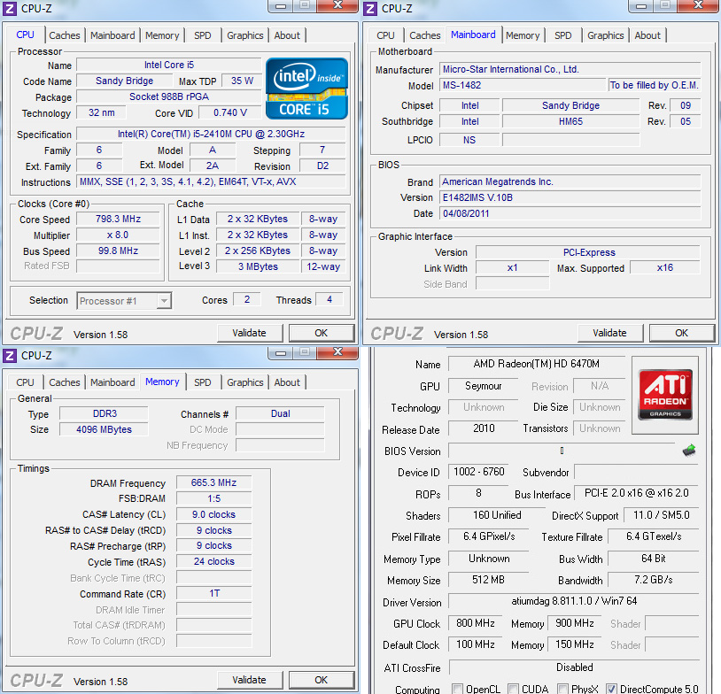Enable the OpenCL checkbox
Screen dimensions: 721x694
457,689
